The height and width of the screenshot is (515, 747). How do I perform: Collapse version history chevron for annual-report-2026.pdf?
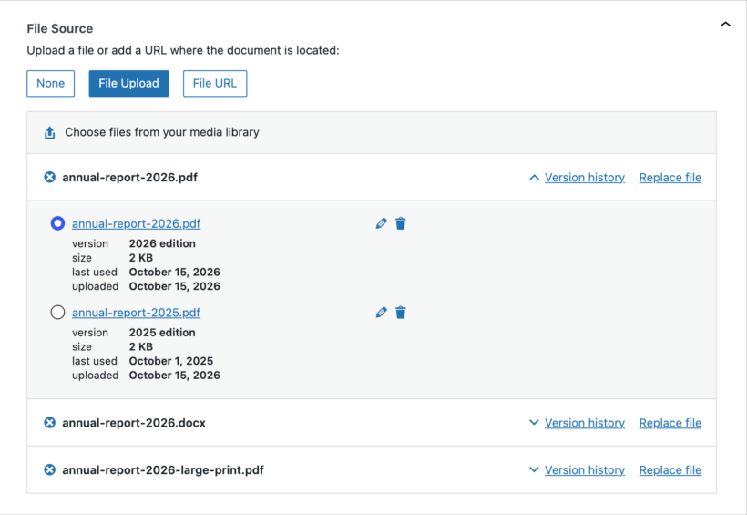(x=534, y=178)
